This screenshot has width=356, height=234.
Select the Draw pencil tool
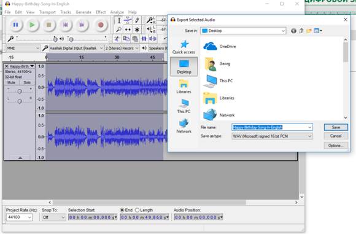pyautogui.click(x=137, y=20)
